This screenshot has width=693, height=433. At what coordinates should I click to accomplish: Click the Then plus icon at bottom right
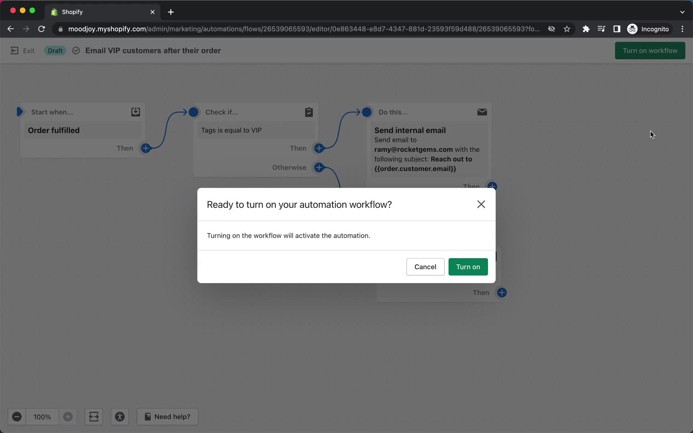point(501,293)
